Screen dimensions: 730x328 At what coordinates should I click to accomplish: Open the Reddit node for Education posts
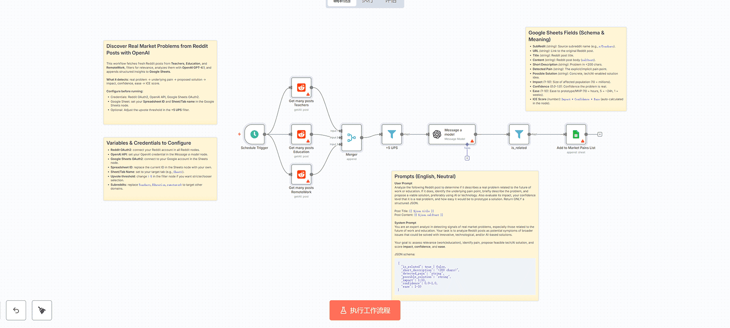coord(301,134)
